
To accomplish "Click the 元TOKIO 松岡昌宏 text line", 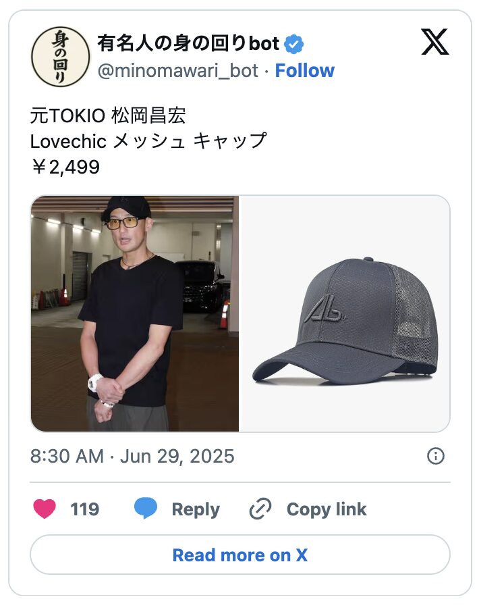I will [108, 116].
